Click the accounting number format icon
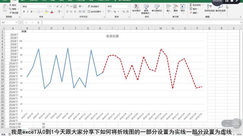Viewport: 243px width, 136px height. pos(109,12)
